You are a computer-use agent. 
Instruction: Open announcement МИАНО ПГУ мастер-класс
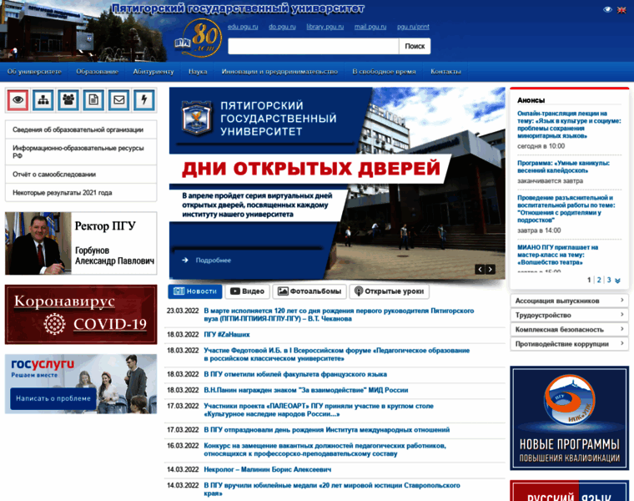click(x=558, y=255)
